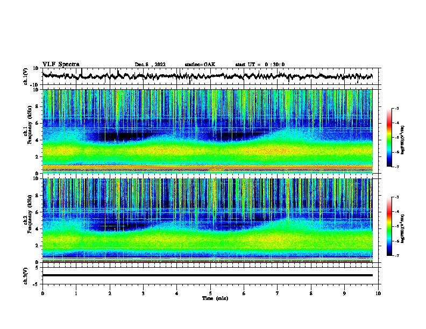
Task: Click the "-3" label on the upper colorbar
Action: click(396, 108)
